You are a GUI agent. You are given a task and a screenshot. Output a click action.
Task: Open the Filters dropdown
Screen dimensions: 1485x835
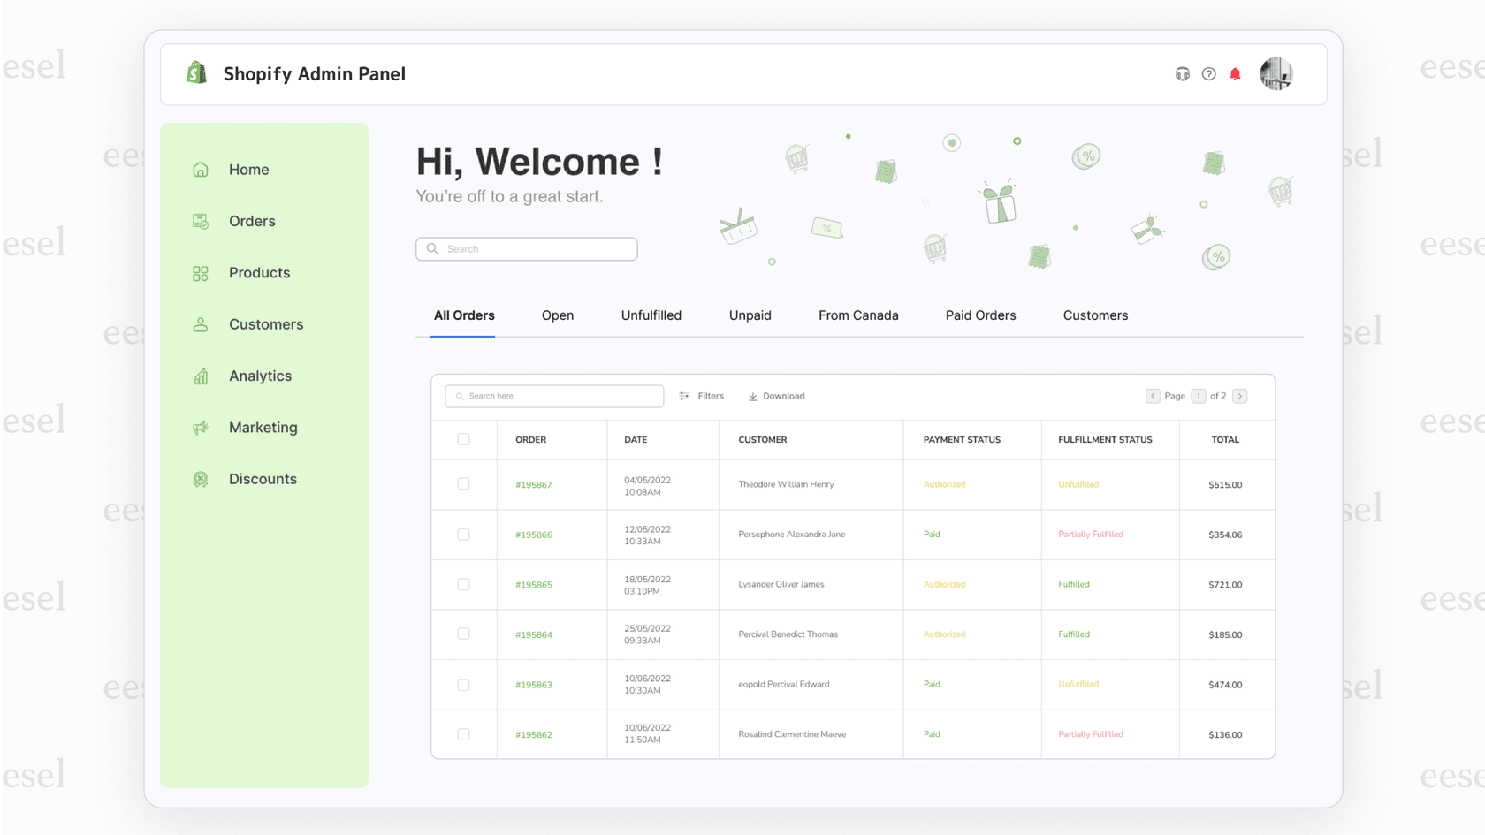pyautogui.click(x=702, y=396)
